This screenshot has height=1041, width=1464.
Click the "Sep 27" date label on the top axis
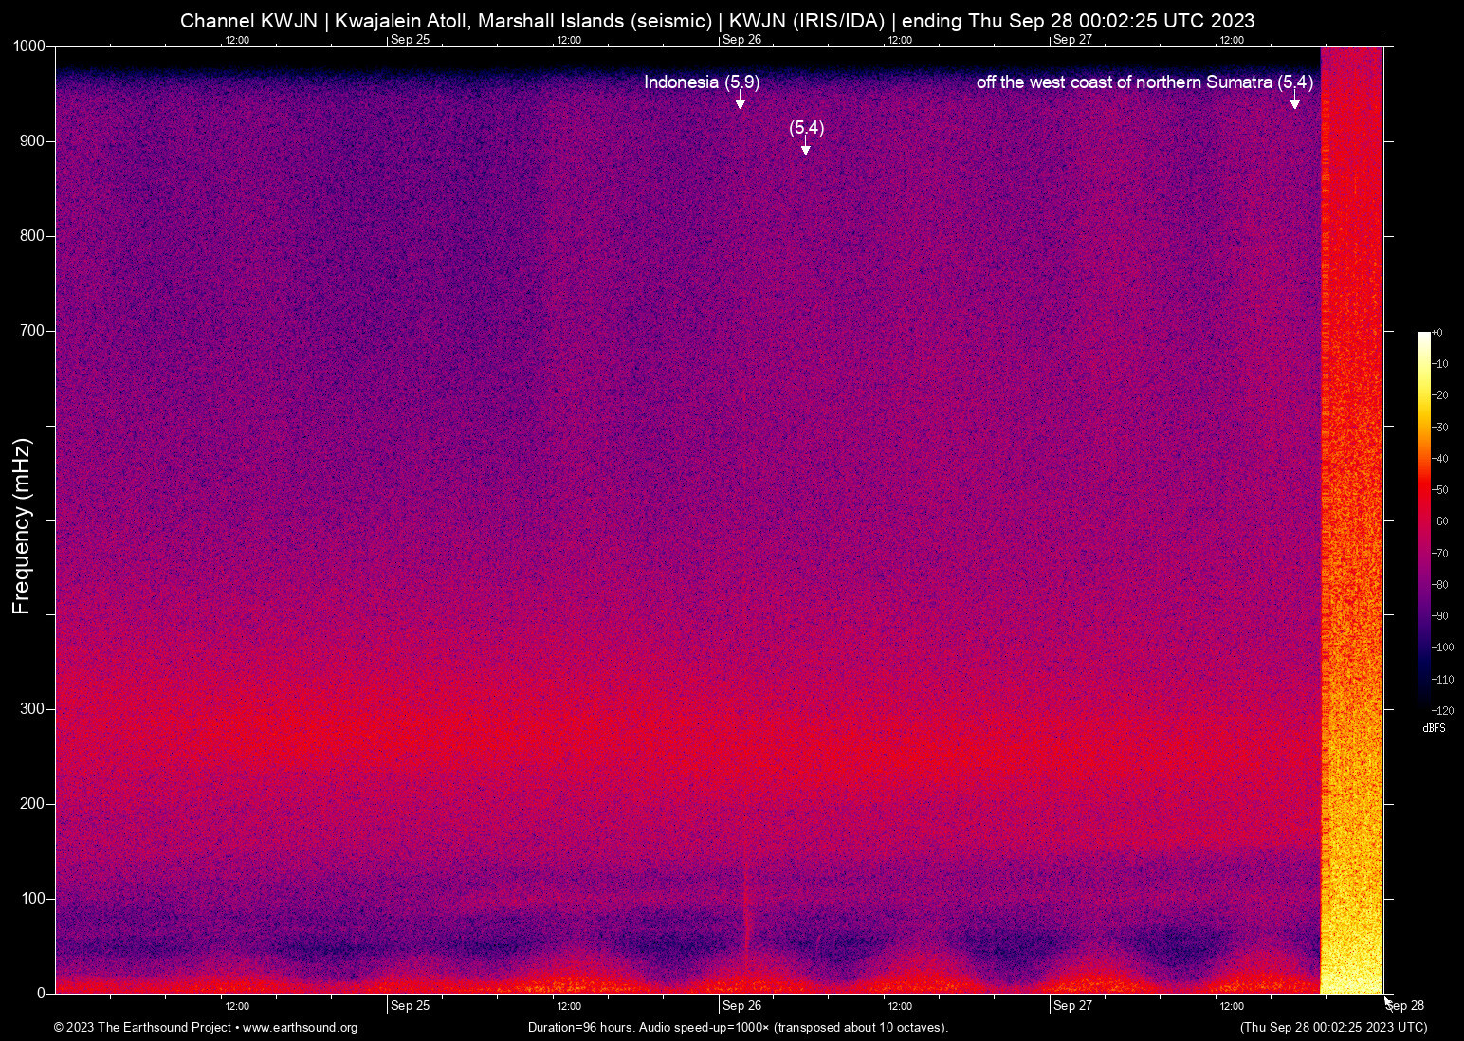[x=1072, y=40]
